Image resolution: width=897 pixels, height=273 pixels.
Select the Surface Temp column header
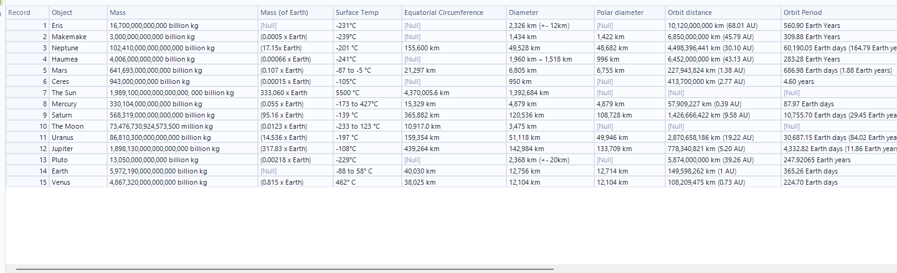[x=367, y=12]
